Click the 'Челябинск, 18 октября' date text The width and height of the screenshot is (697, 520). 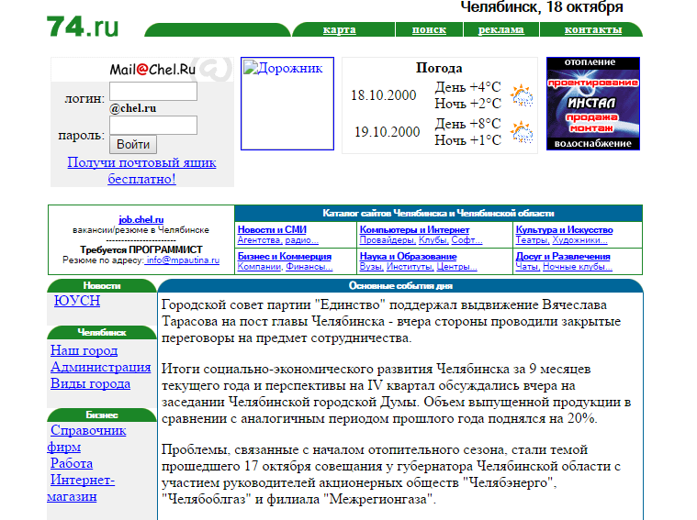[x=542, y=7]
